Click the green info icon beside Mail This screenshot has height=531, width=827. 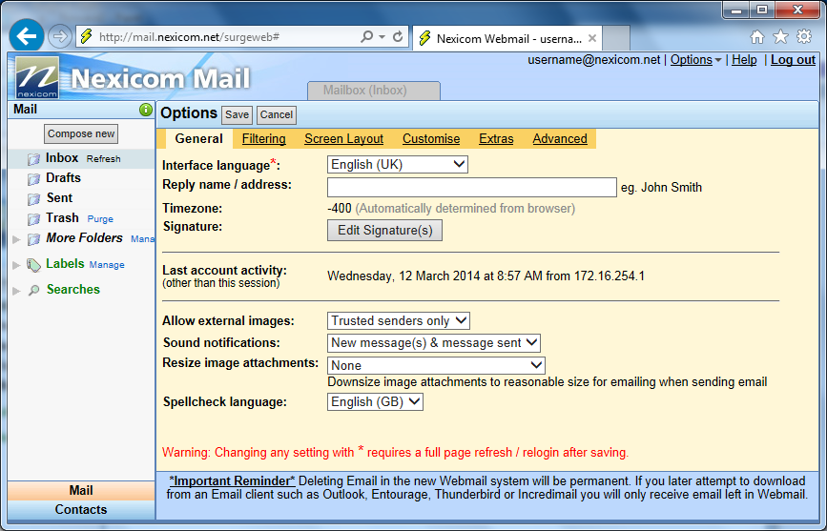[146, 110]
